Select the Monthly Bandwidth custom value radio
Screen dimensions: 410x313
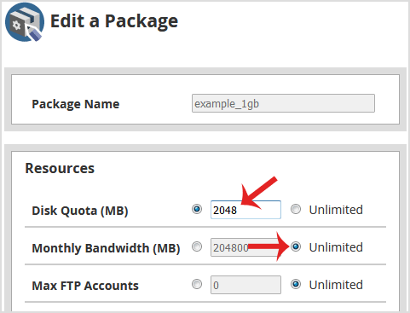197,246
